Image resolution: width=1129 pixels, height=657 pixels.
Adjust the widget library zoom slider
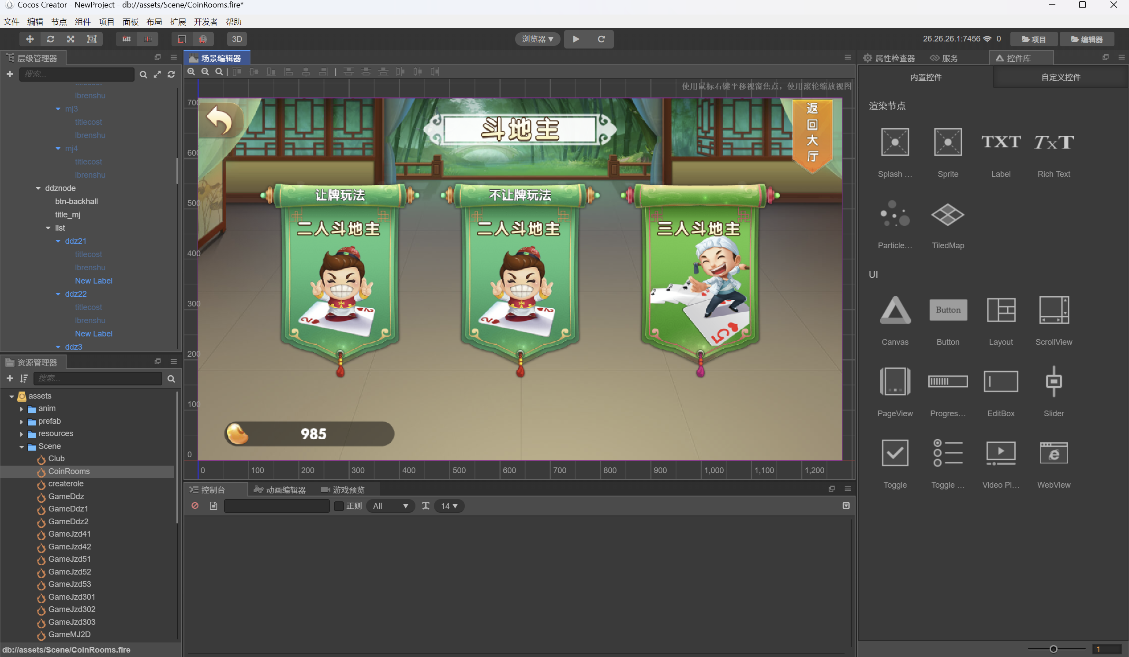[x=1053, y=649]
